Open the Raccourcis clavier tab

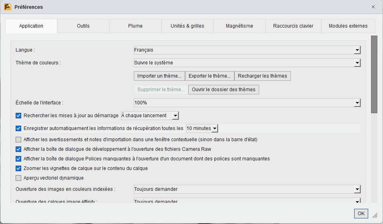pyautogui.click(x=293, y=26)
